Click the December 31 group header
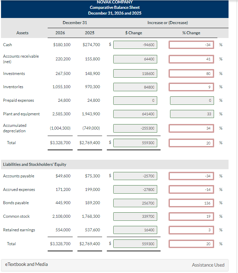The width and height of the screenshot is (238, 273). (x=75, y=23)
